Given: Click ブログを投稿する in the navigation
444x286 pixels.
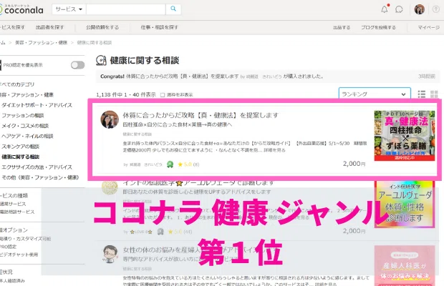Looking at the screenshot, I should (378, 27).
